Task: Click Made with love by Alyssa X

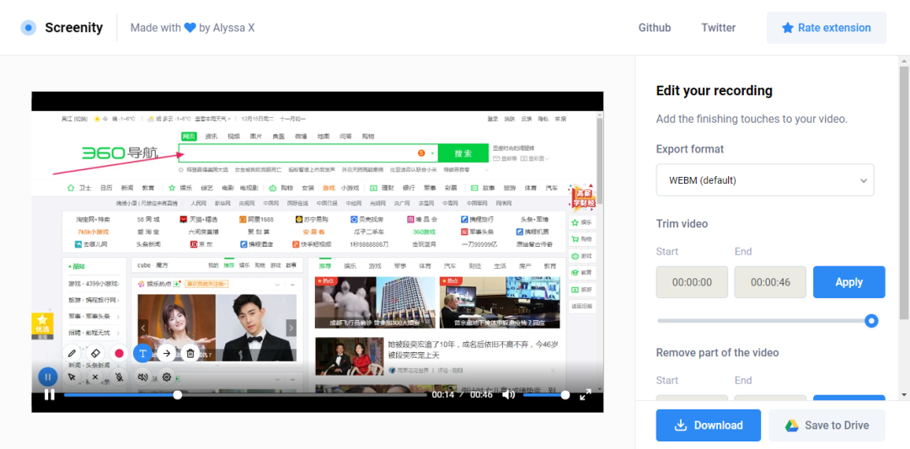Action: tap(192, 28)
